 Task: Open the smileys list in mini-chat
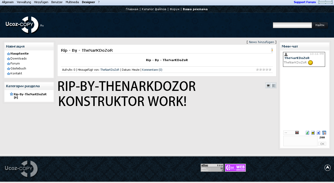tap(313, 133)
